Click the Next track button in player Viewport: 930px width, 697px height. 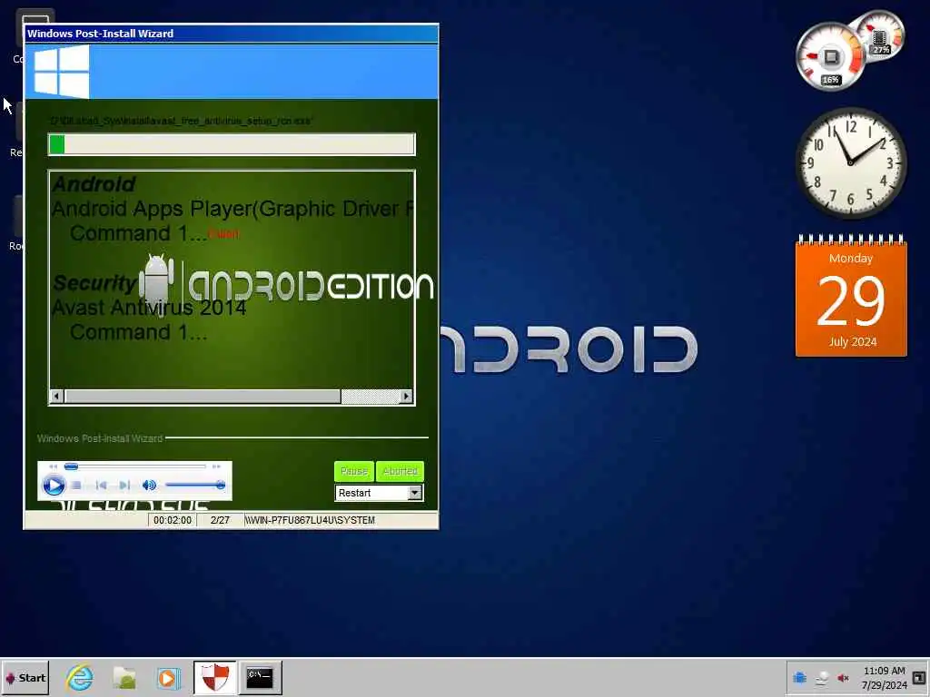pos(124,486)
